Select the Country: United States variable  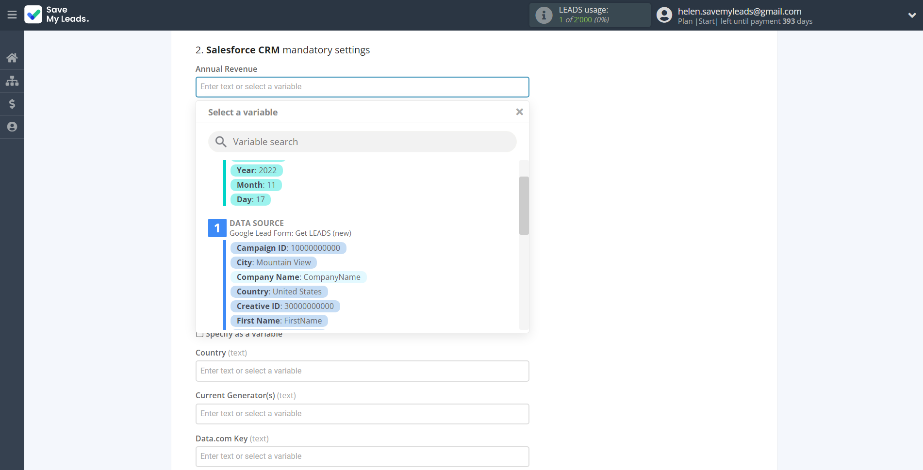click(279, 292)
